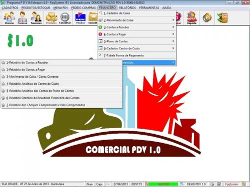The width and height of the screenshot is (250, 187).
Task: Expand the Contas a Receber submenu arrow
Action: click(173, 27)
